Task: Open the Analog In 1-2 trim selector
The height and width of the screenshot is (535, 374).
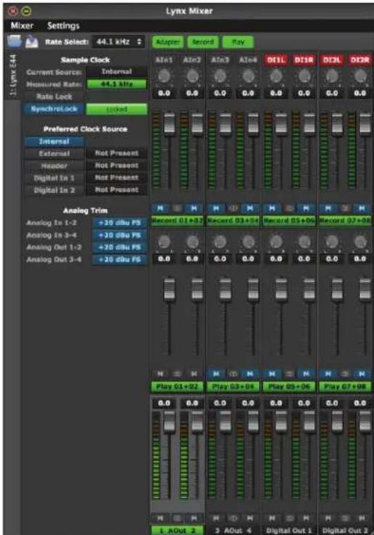Action: pyautogui.click(x=119, y=223)
